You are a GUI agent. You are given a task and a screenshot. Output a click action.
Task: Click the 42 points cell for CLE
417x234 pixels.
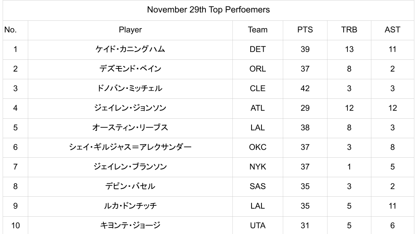pos(305,88)
